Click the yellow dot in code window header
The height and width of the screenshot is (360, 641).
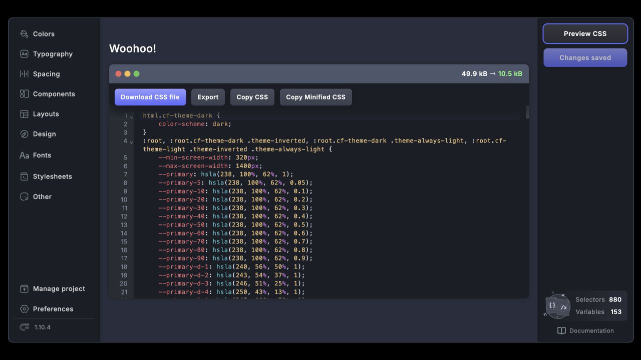128,74
